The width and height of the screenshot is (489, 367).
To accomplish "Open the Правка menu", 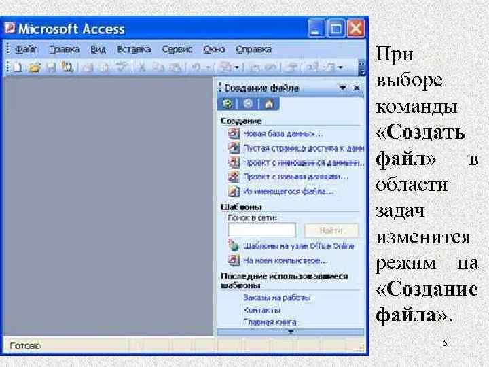I will [x=65, y=50].
